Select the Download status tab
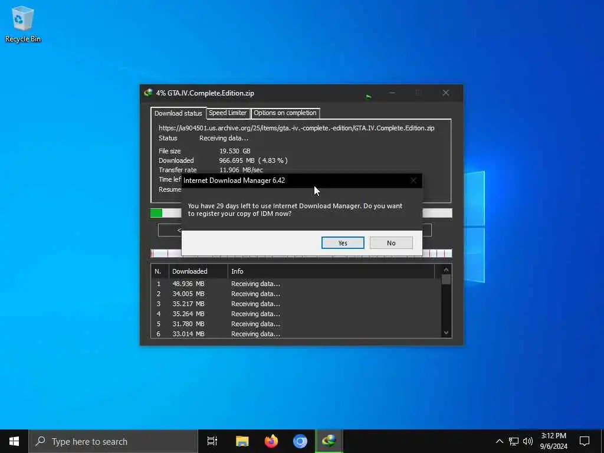 [178, 113]
